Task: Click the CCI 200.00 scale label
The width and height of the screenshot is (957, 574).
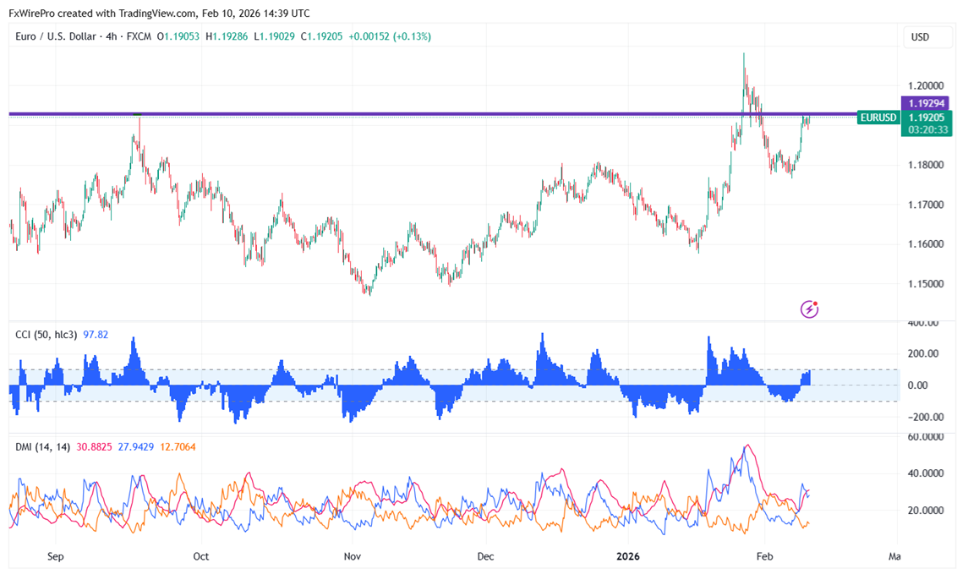Action: [923, 354]
